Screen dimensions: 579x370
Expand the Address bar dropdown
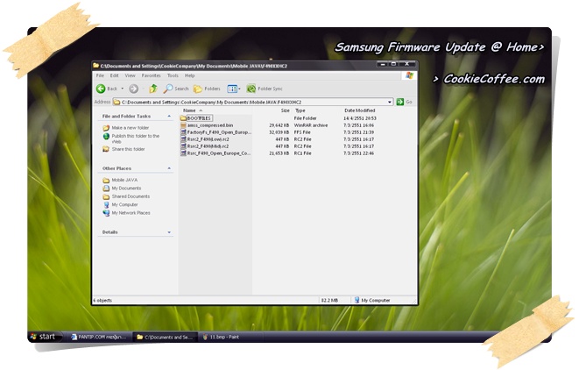click(x=390, y=102)
